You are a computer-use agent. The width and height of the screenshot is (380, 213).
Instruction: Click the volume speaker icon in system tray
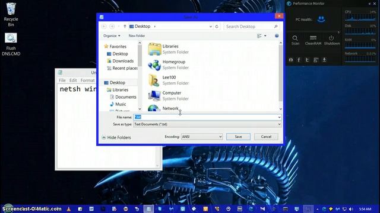click(351, 209)
